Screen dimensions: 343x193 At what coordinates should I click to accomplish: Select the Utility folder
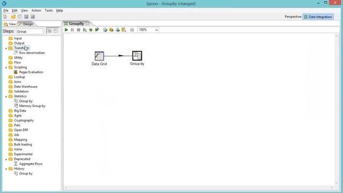coord(18,57)
